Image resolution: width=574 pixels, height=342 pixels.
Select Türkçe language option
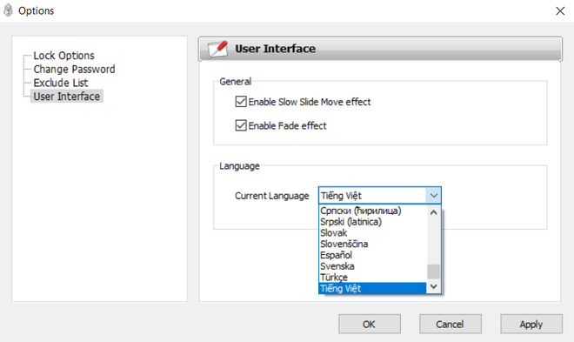click(372, 278)
